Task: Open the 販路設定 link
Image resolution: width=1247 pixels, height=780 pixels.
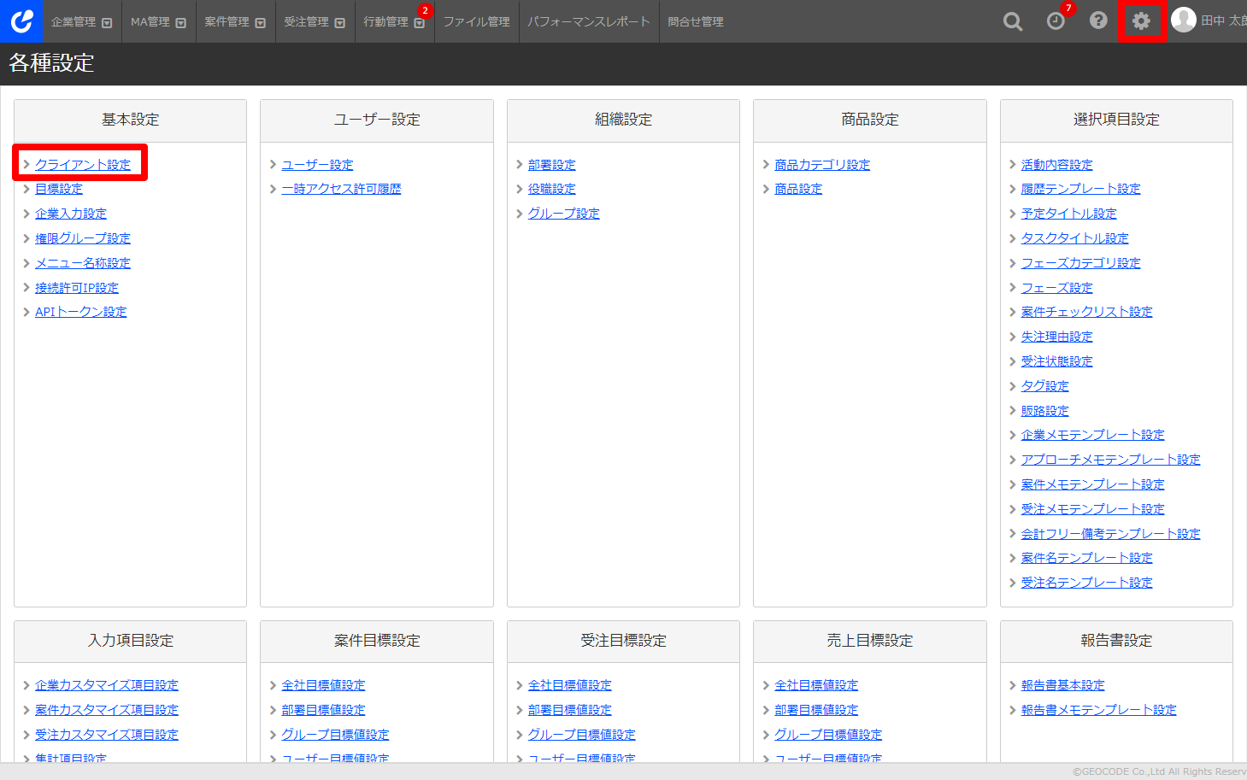Action: 1045,411
